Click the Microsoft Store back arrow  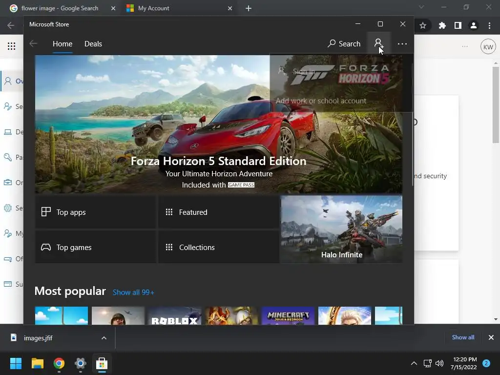33,43
